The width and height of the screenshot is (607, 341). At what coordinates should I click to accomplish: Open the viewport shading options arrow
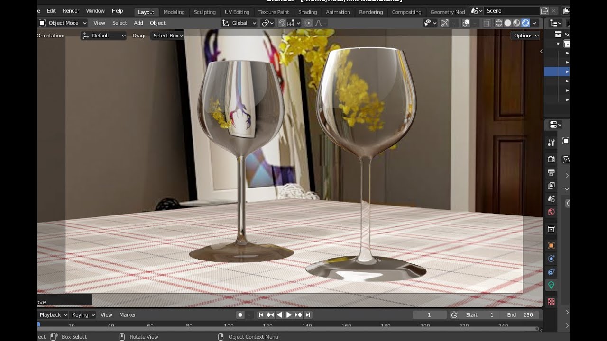(x=535, y=23)
